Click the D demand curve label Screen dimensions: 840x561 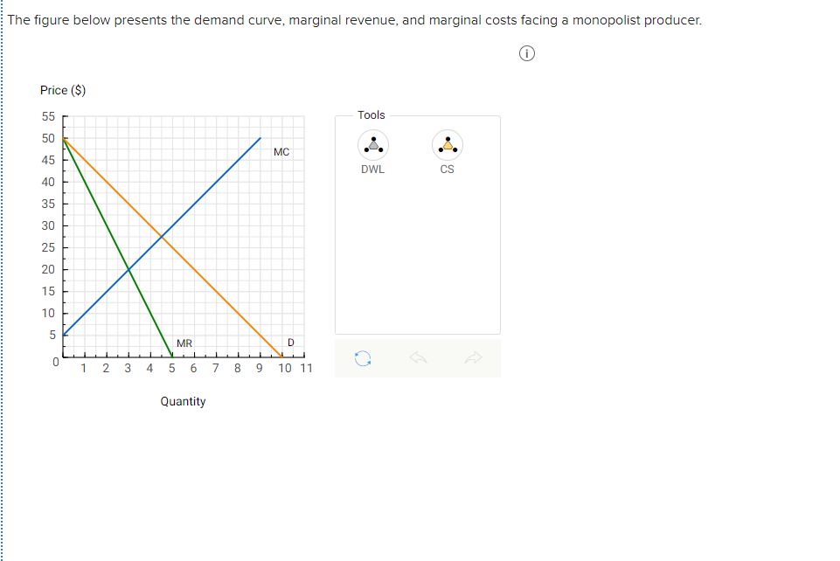pyautogui.click(x=291, y=343)
